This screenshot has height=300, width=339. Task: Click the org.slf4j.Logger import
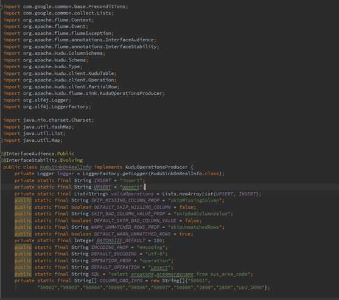point(37,100)
